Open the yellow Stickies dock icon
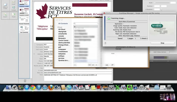This screenshot has width=177, height=102. pyautogui.click(x=93, y=87)
